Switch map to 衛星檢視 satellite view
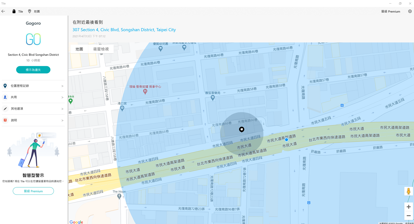Image resolution: width=414 pixels, height=224 pixels. 101,49
